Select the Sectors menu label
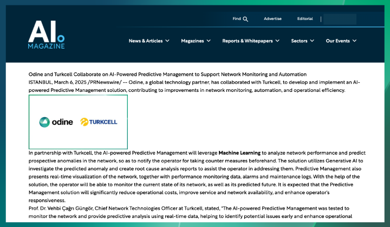Image resolution: width=390 pixels, height=227 pixels. click(299, 41)
